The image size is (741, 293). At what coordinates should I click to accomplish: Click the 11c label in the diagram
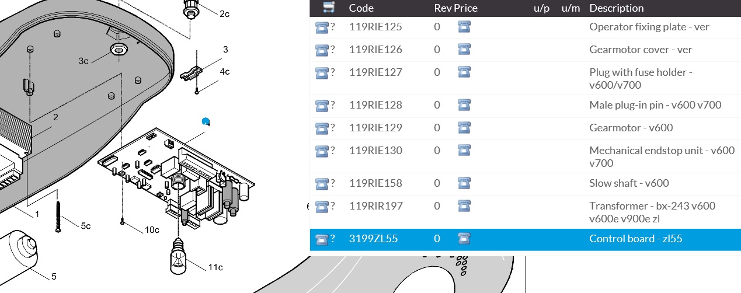coord(215,267)
